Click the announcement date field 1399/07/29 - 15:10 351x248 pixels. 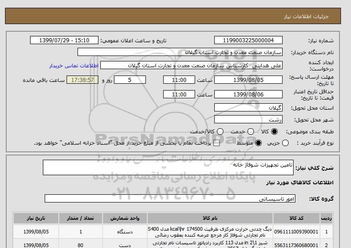click(x=64, y=40)
